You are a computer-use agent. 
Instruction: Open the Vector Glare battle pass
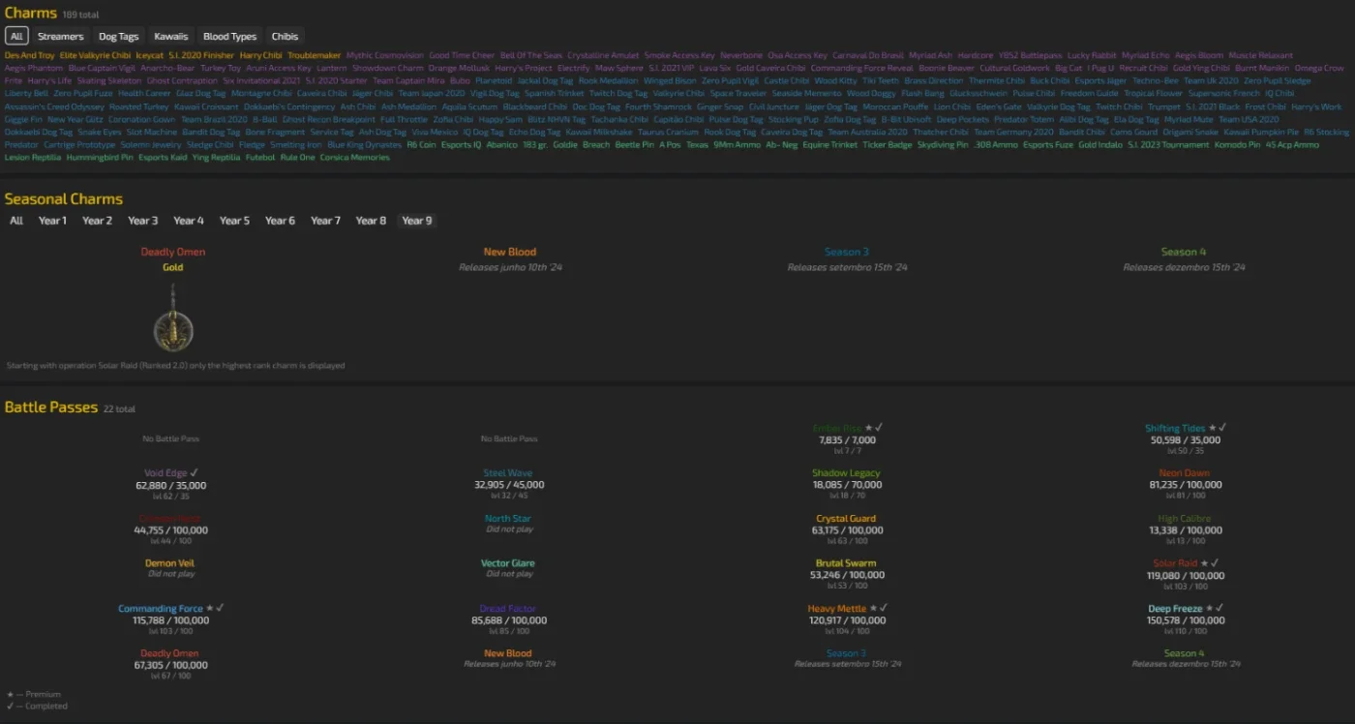coord(508,563)
